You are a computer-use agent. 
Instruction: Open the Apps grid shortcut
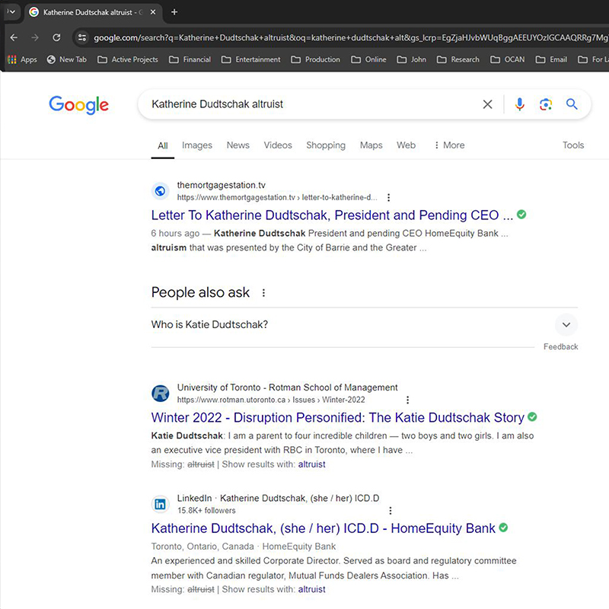23,59
